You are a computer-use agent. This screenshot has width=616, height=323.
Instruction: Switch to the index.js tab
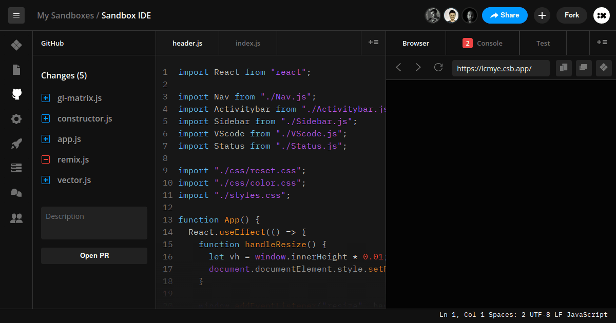[x=247, y=43]
